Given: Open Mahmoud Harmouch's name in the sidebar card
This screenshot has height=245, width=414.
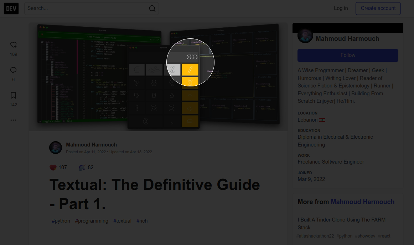Looking at the screenshot, I should coord(347,39).
